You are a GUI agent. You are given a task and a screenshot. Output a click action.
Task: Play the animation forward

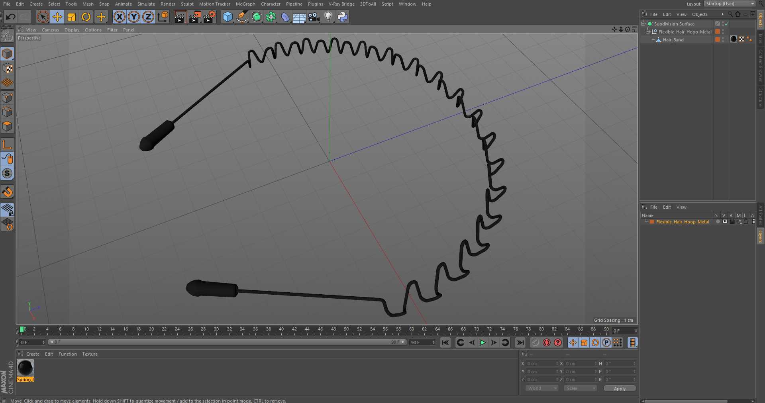[483, 342]
